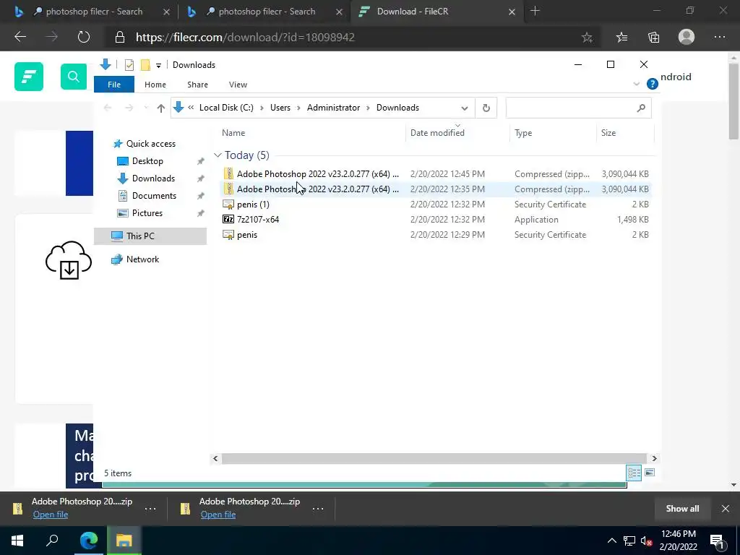Close the downloads bar
740x555 pixels.
pos(726,509)
